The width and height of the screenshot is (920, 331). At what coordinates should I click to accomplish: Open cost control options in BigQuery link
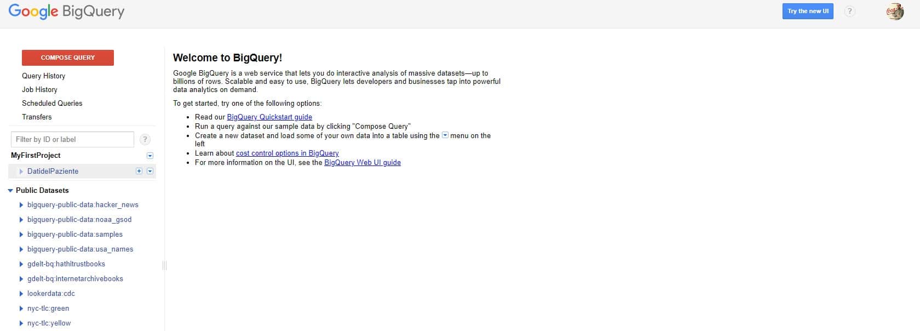(x=287, y=153)
